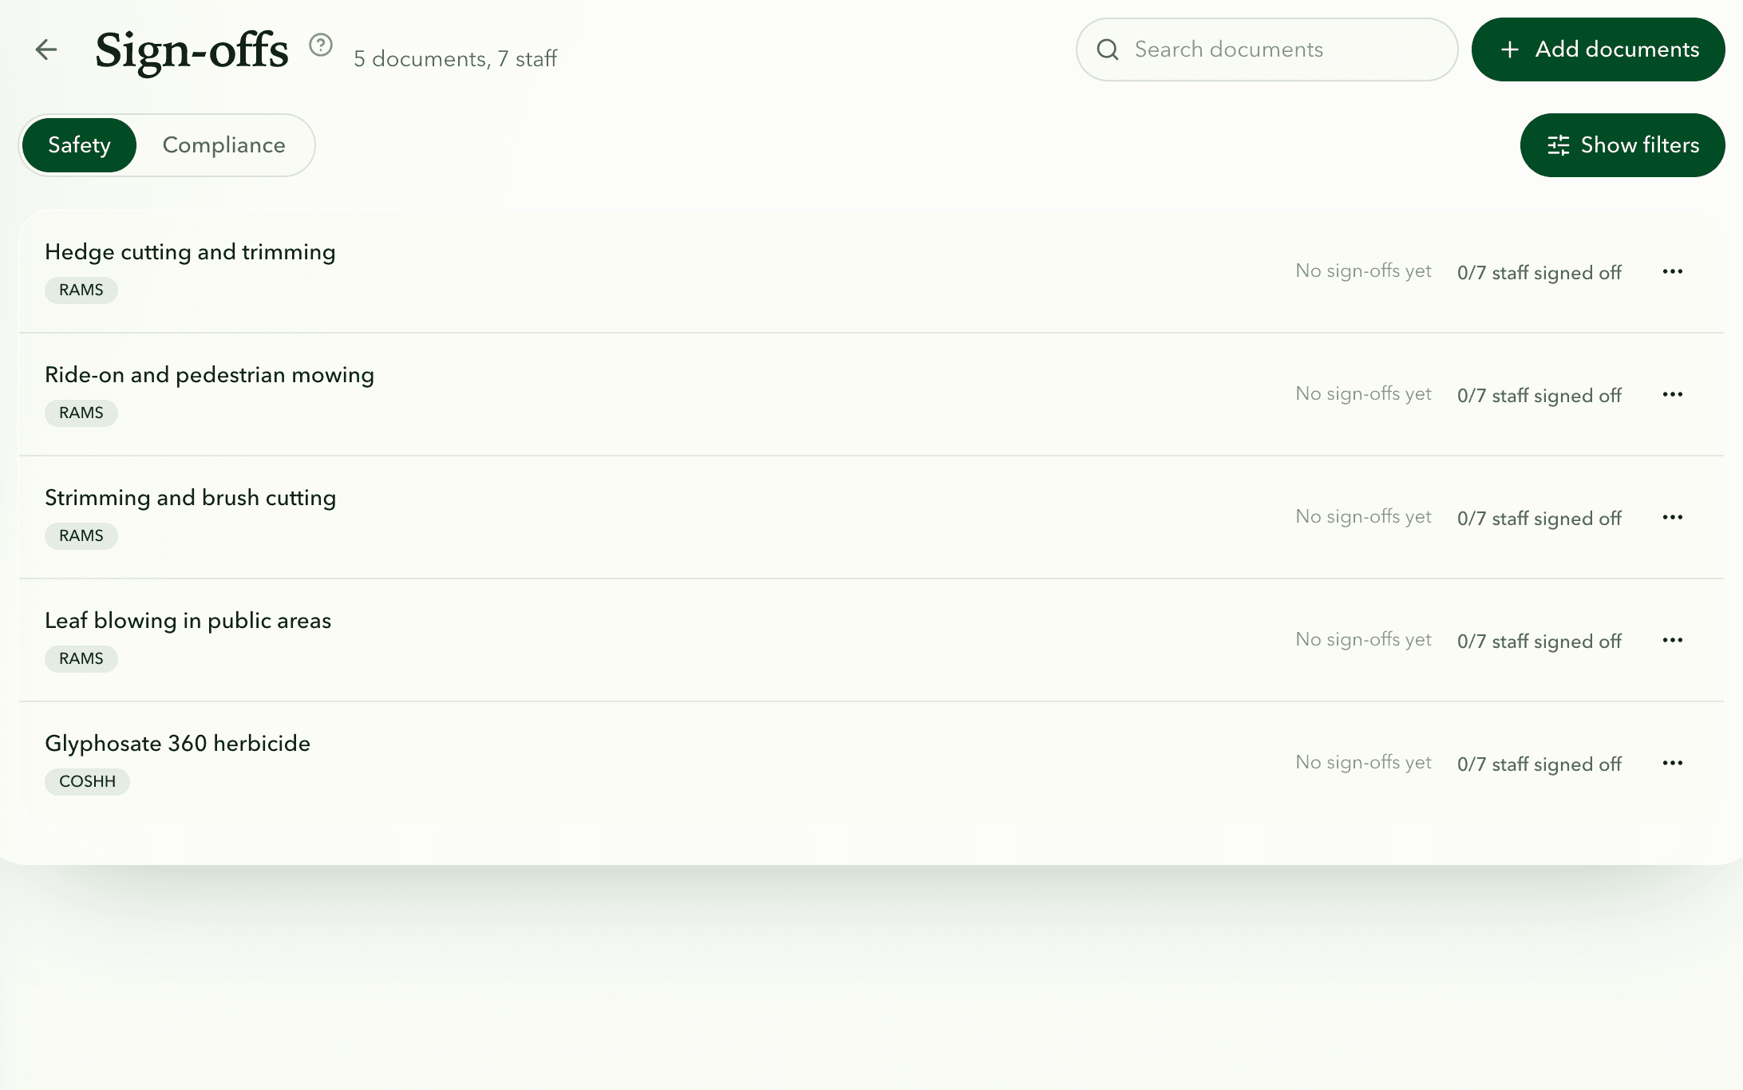Open more options for Leaf blowing in public areas
This screenshot has height=1090, width=1743.
1673,640
